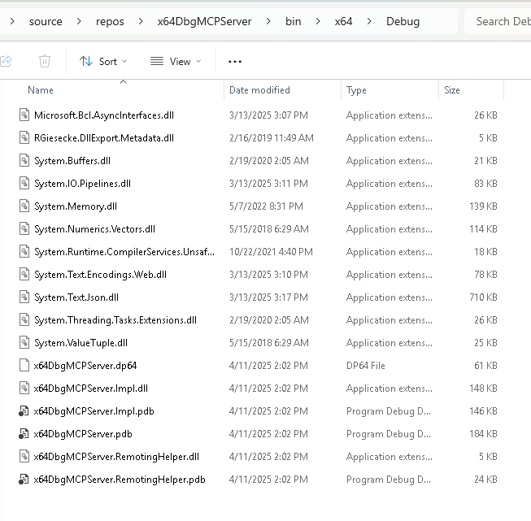Click the 'bin' breadcrumb folder
Viewport: 531px width, 521px height.
pos(293,21)
